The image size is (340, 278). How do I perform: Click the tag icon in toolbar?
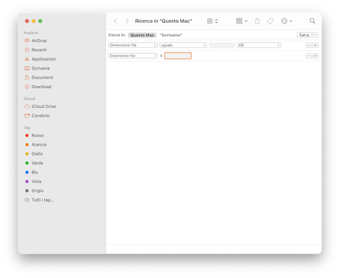point(270,21)
